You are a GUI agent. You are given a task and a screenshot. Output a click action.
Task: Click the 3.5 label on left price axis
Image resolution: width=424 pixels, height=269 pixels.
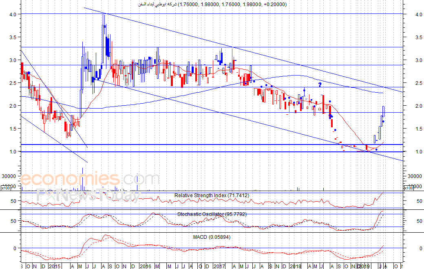[x=13, y=37]
